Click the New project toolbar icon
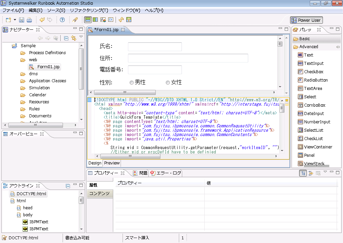The width and height of the screenshot is (343, 243). 8,20
